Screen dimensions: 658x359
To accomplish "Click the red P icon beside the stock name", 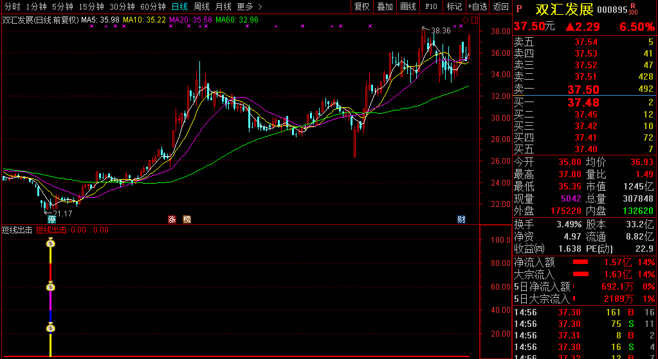I will [519, 9].
